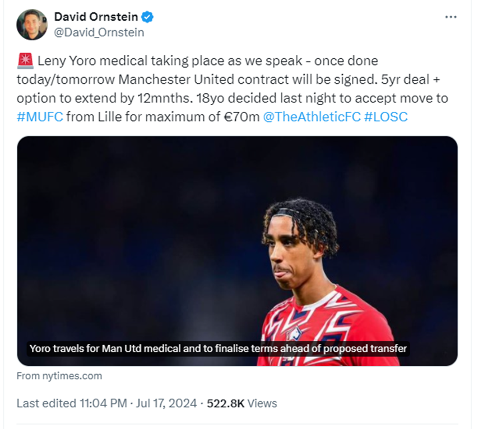View edit history via Last edited label
This screenshot has width=483, height=429.
click(x=47, y=403)
